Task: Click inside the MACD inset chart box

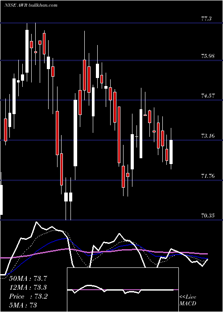Action: [x=123, y=290]
